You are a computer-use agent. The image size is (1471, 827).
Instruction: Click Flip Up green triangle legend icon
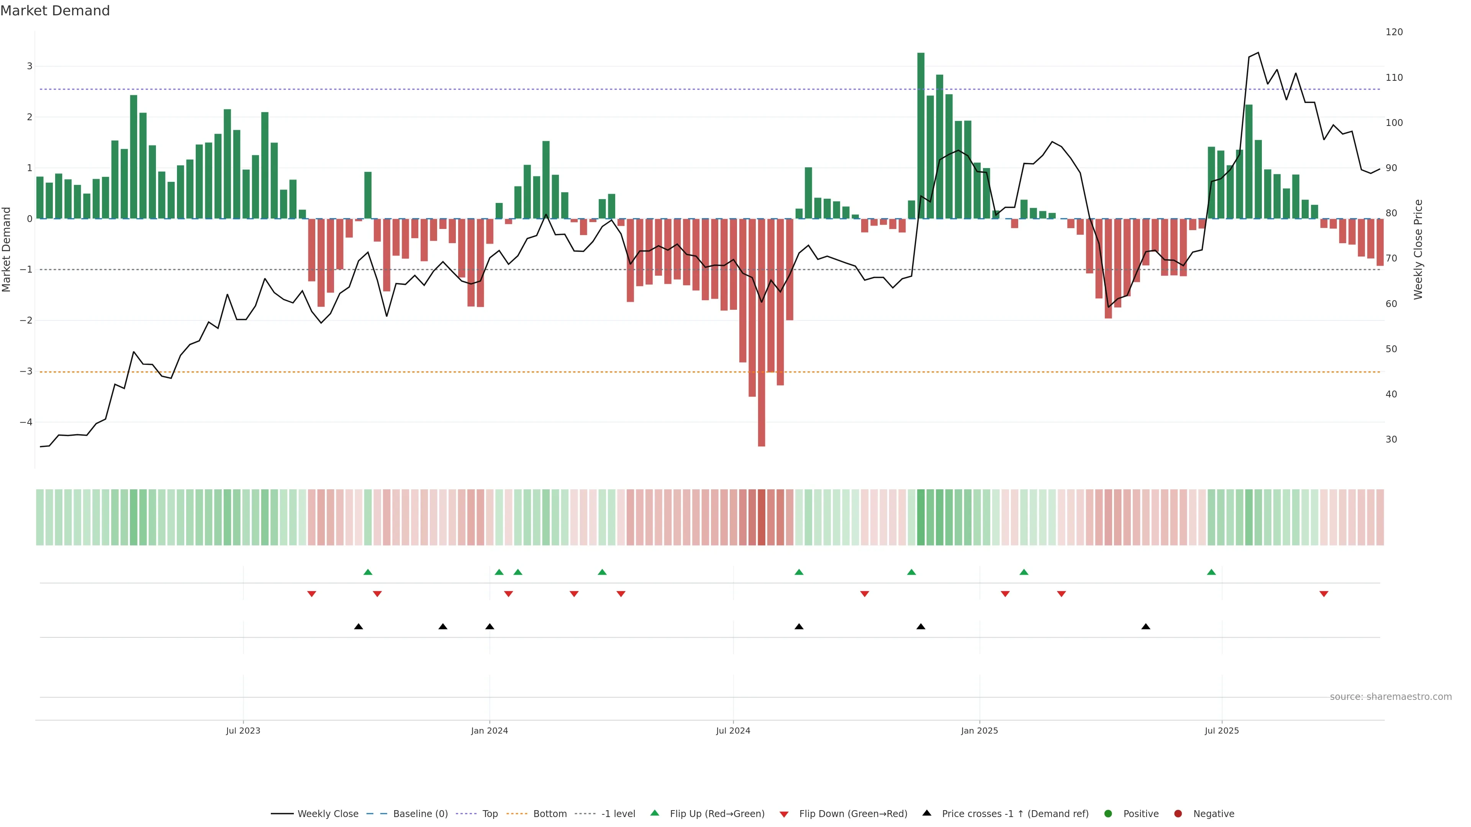[x=655, y=813]
